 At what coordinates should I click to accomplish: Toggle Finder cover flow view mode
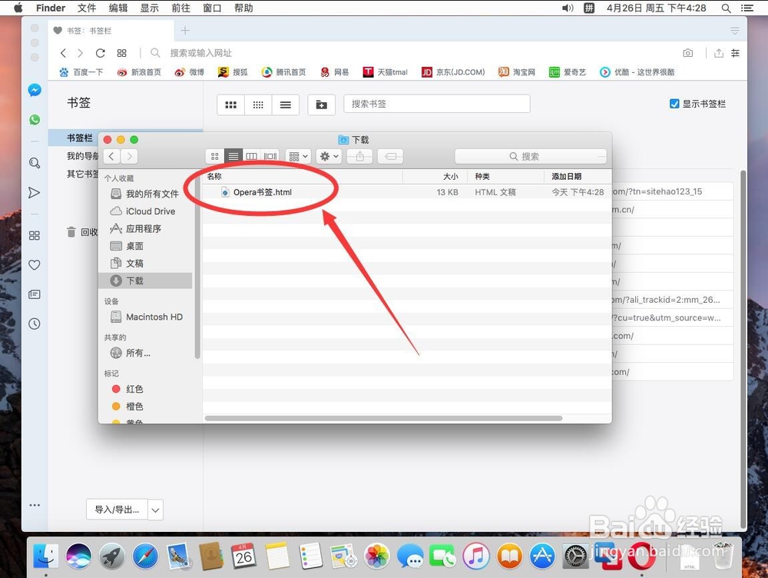click(270, 156)
